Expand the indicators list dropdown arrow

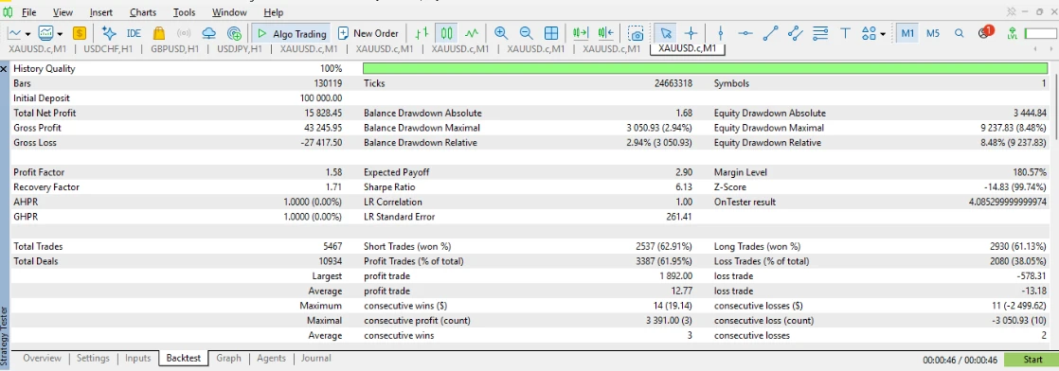[60, 34]
